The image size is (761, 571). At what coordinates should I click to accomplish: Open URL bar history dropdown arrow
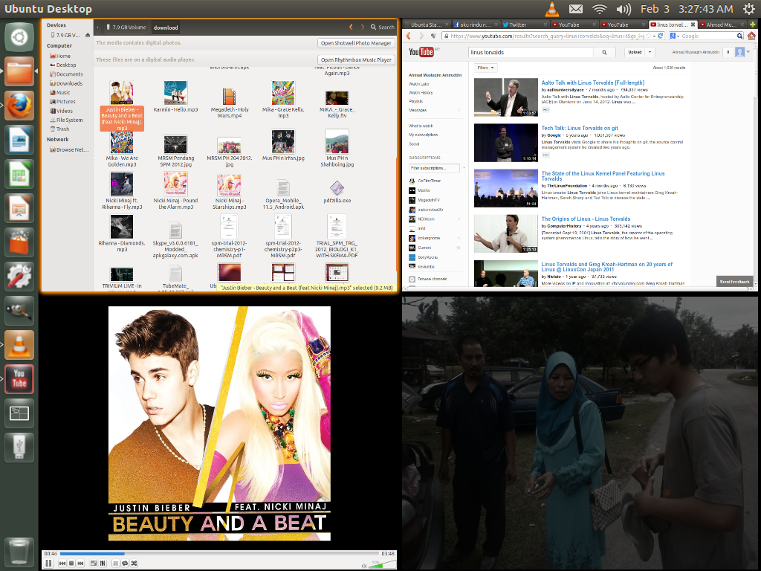click(654, 36)
